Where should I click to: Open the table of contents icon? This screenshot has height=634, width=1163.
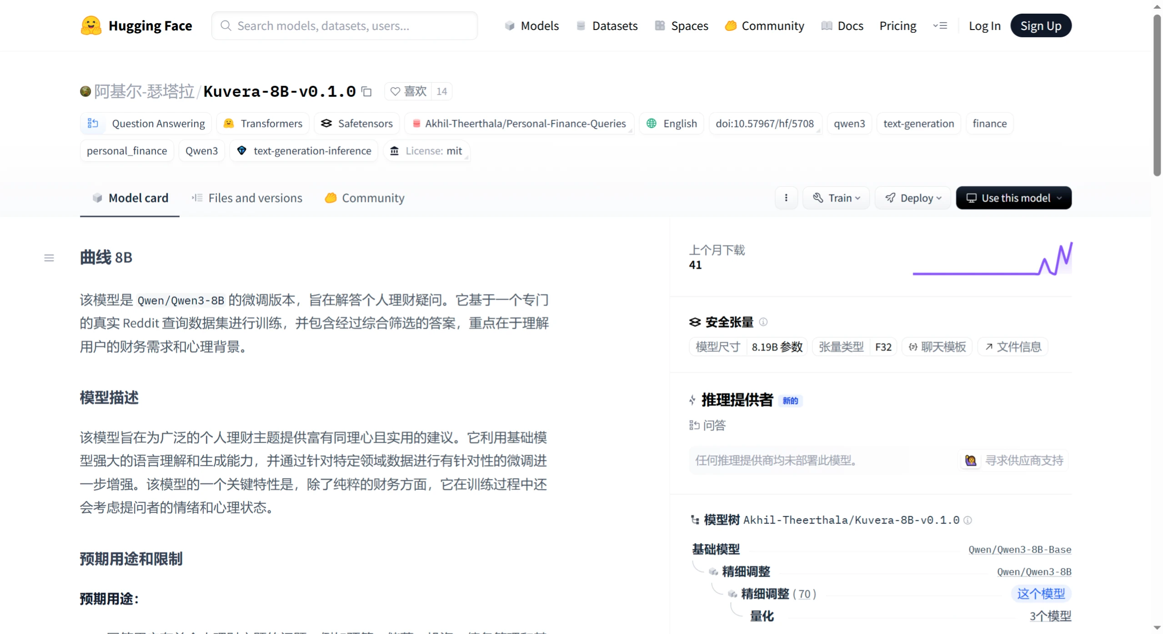click(49, 258)
